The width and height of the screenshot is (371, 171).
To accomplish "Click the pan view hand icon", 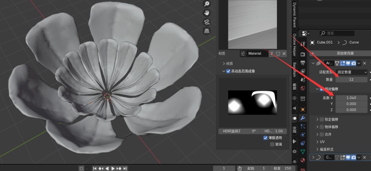I will 207,13.
